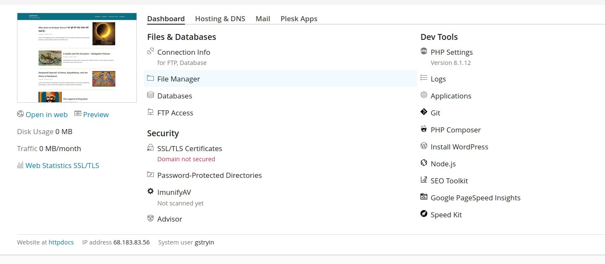
Task: Click the Google PageSpeed Insights icon
Action: point(423,197)
